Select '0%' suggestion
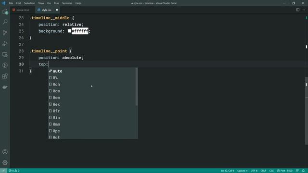The width and height of the screenshot is (308, 173). pos(92,78)
